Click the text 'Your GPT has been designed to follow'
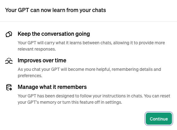The height and width of the screenshot is (130, 177). [54, 96]
